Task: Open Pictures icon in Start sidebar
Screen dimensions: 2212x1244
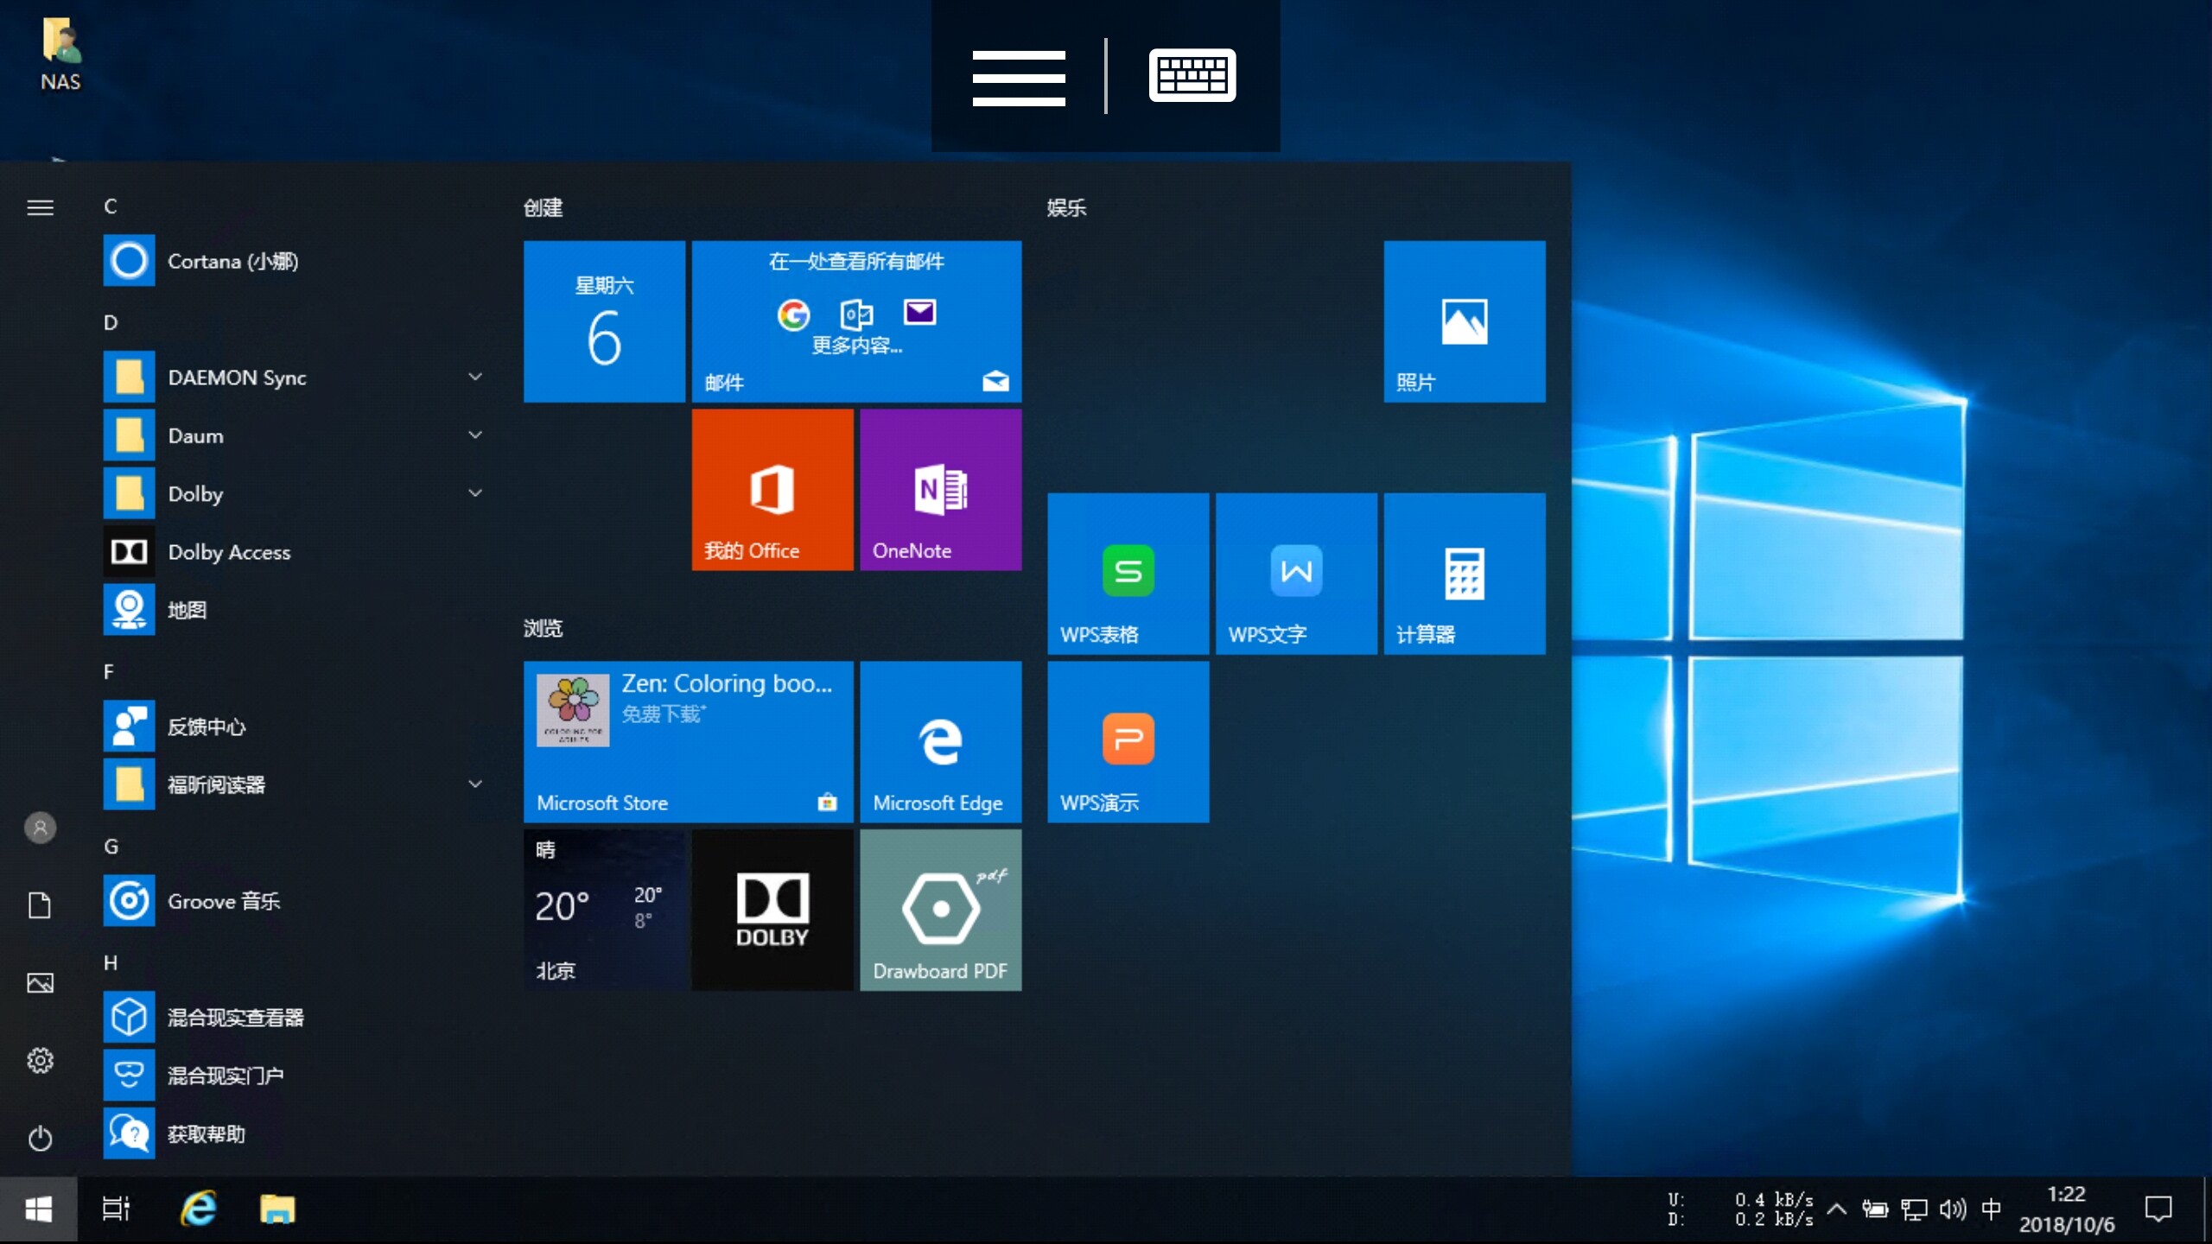Action: [40, 982]
